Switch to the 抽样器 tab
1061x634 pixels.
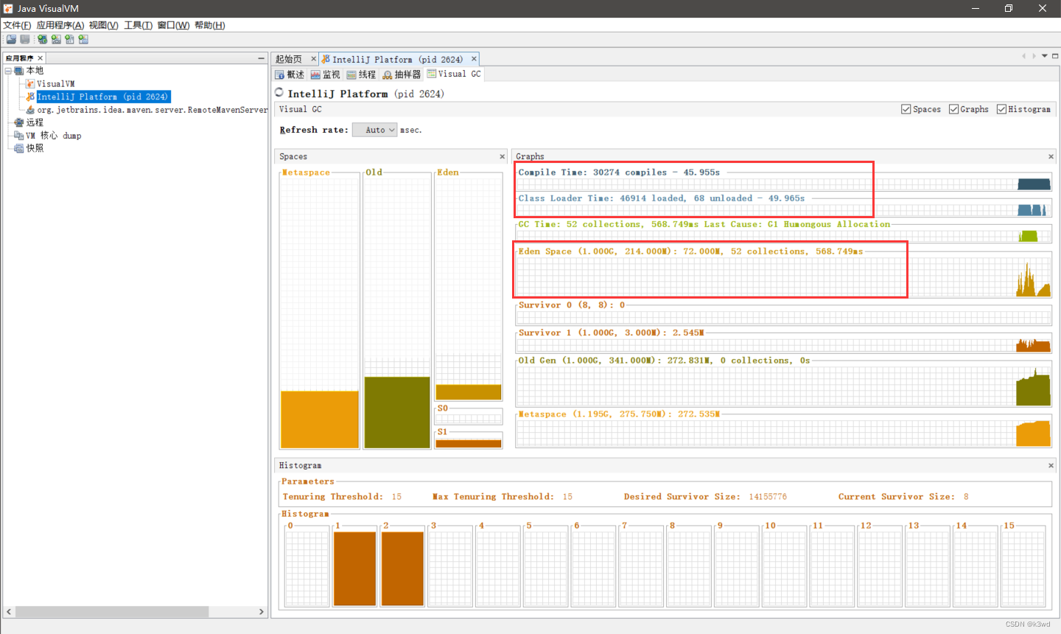(x=402, y=74)
